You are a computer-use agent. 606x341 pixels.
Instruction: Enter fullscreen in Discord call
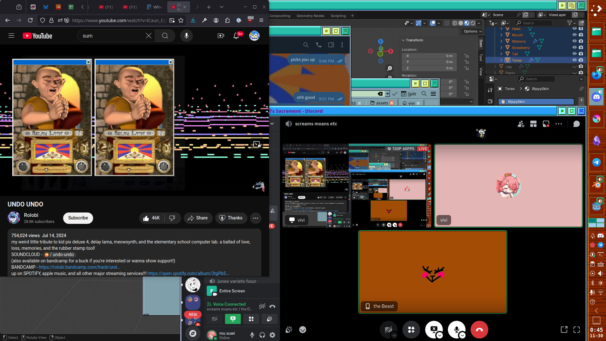tap(577, 330)
